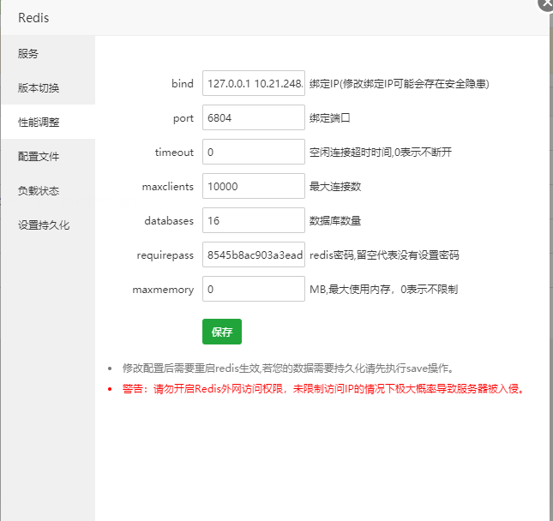Open the 服务 tab

point(48,54)
